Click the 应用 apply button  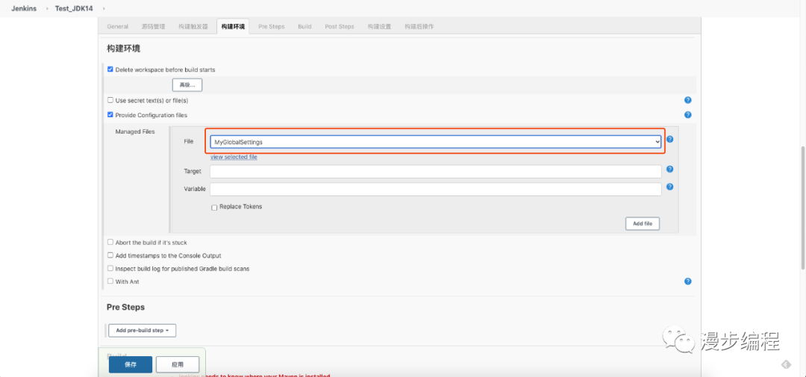point(178,364)
